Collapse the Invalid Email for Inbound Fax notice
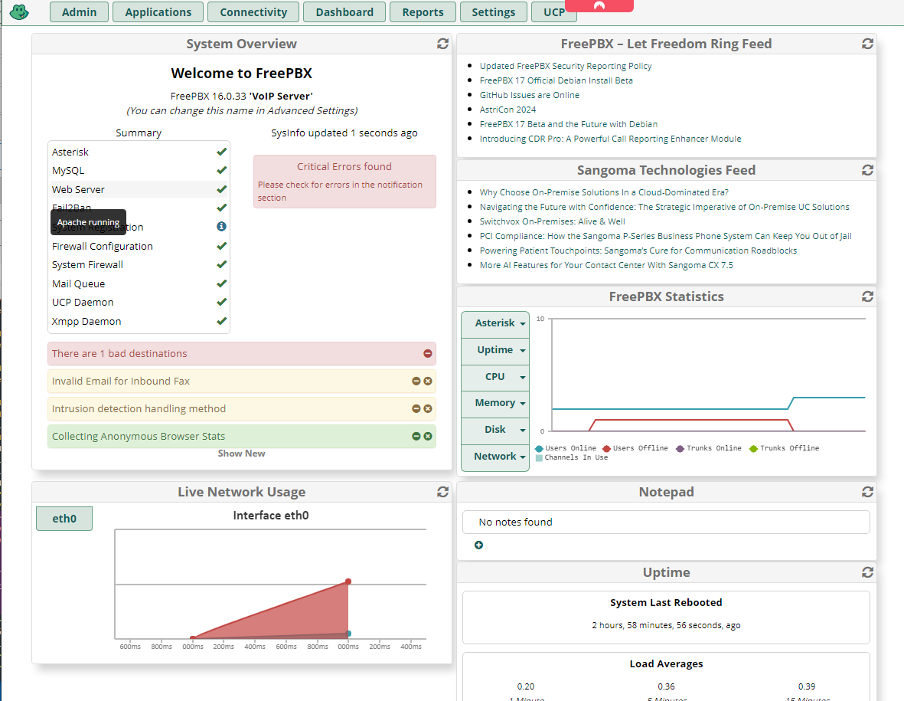 [x=416, y=381]
